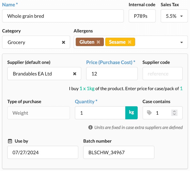Click the kg unit button
The height and width of the screenshot is (171, 190).
point(131,113)
